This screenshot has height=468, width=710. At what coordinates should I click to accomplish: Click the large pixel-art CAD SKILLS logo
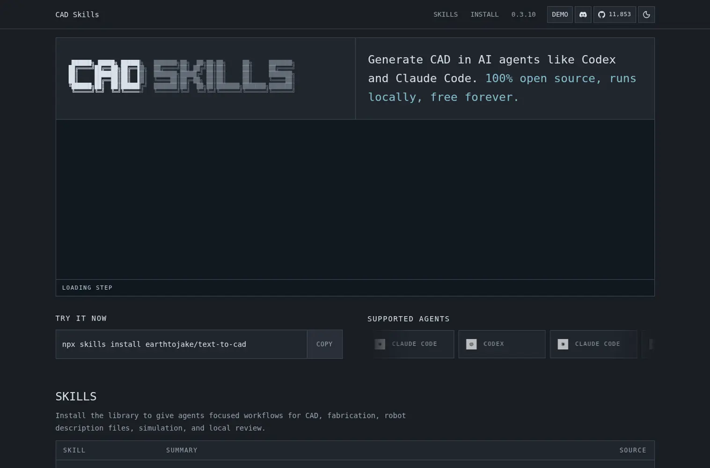pyautogui.click(x=182, y=76)
